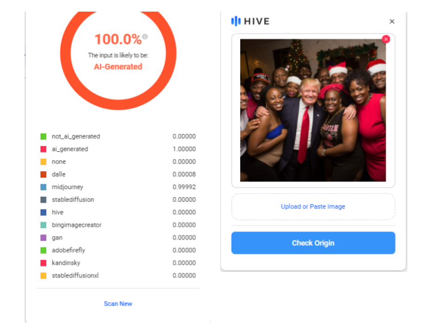
Task: Click the Hive logo icon
Action: tap(236, 21)
